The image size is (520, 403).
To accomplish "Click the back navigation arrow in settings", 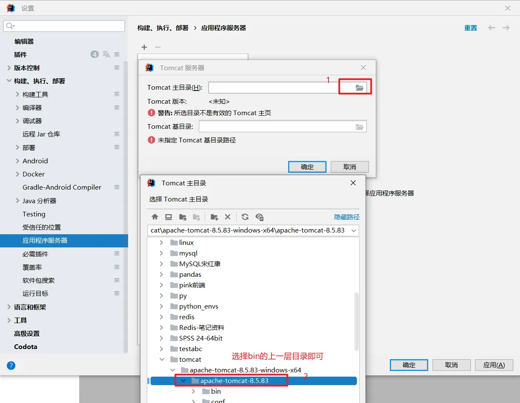I will click(x=491, y=28).
